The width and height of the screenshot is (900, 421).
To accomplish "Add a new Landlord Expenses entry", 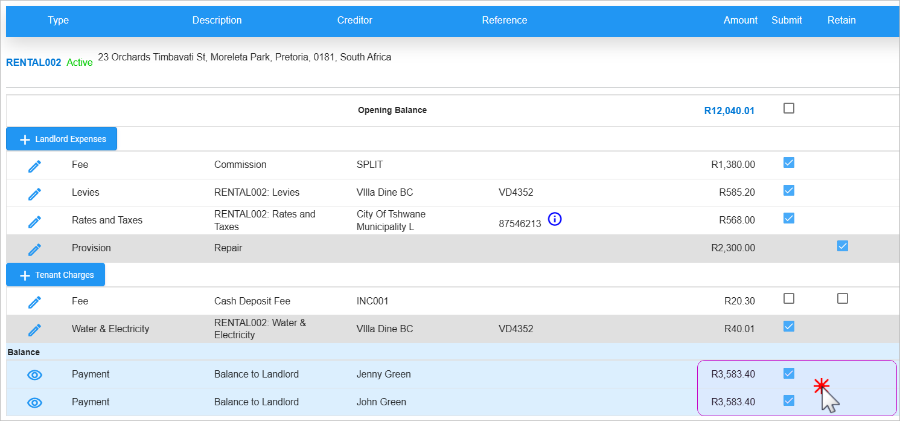I will [62, 139].
